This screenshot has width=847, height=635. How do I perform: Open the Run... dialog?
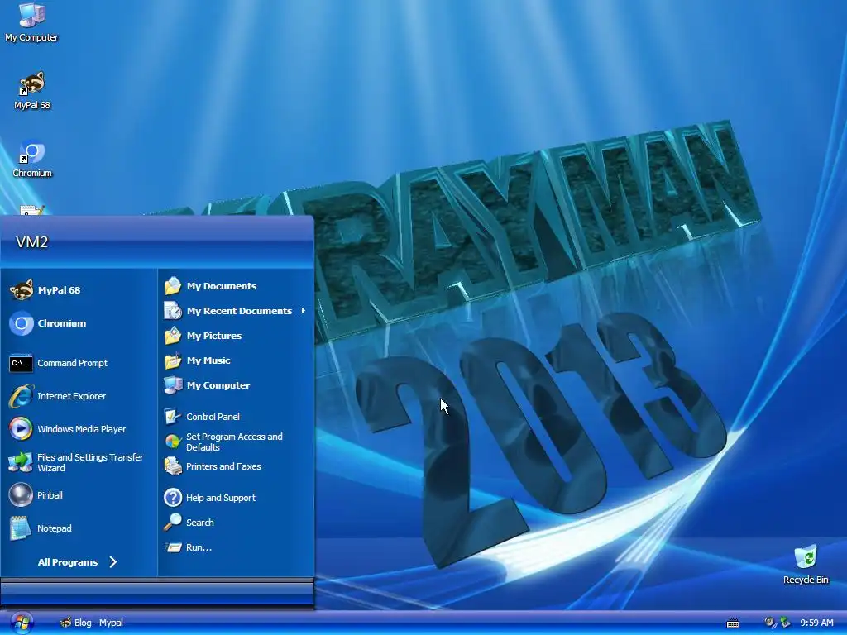coord(236,547)
